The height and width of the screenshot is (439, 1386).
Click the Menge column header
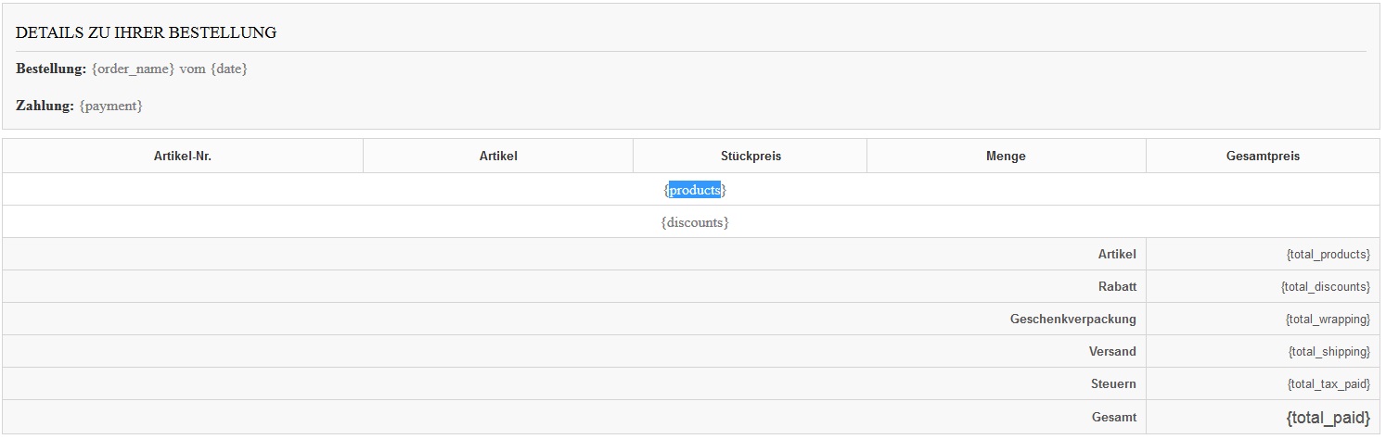pyautogui.click(x=1006, y=157)
